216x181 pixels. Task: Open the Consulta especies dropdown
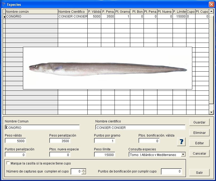183,155
